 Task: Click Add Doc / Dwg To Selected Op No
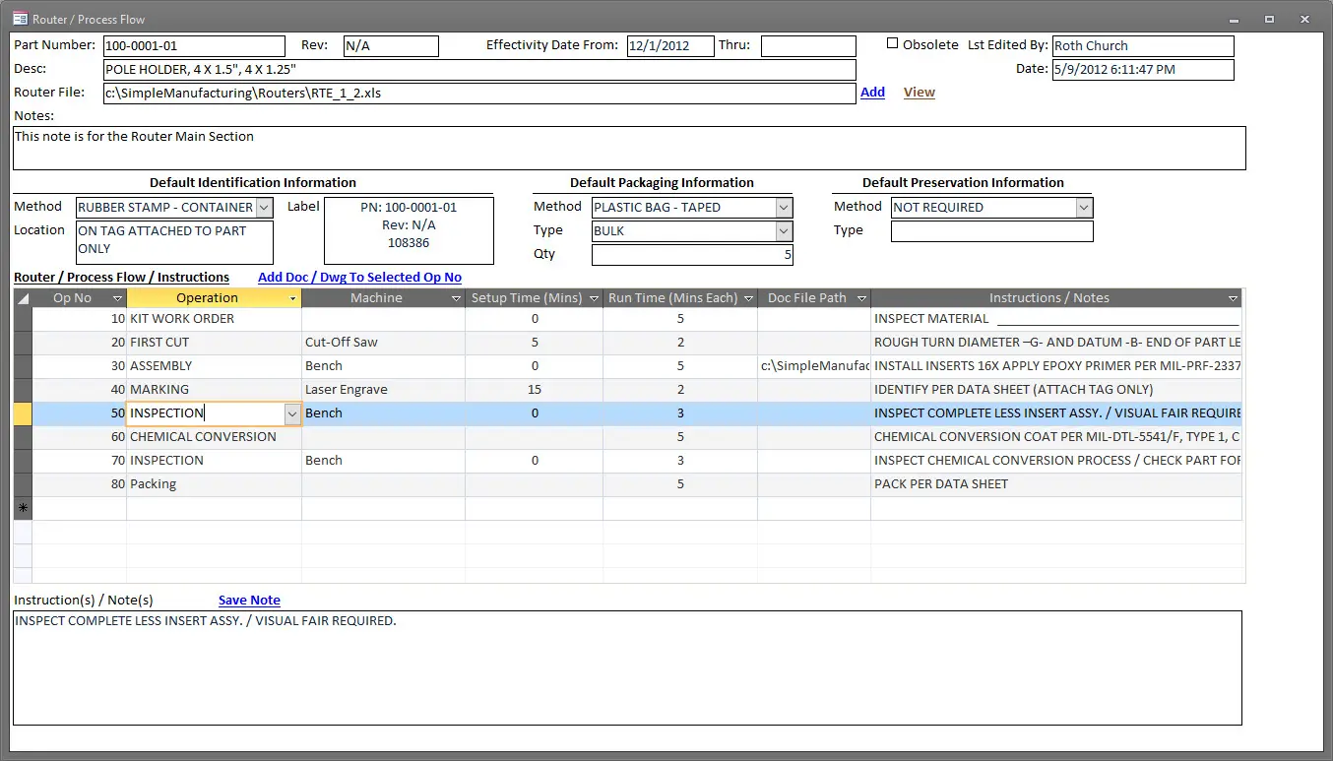(359, 278)
